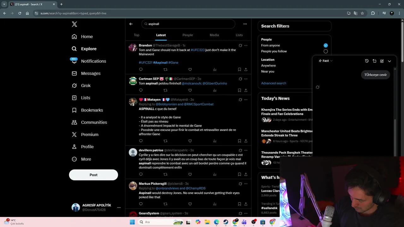Open more options on devillers patrice's post
Screen dimensions: 404x227
tap(246, 150)
